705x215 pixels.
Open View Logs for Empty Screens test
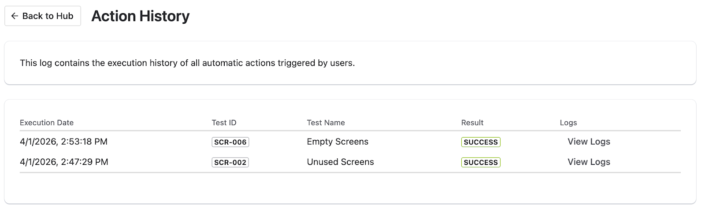coord(589,142)
